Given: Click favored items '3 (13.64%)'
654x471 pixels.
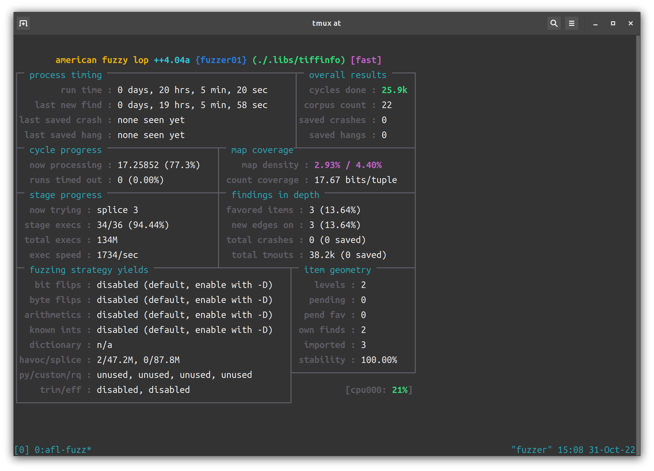Looking at the screenshot, I should (x=335, y=210).
